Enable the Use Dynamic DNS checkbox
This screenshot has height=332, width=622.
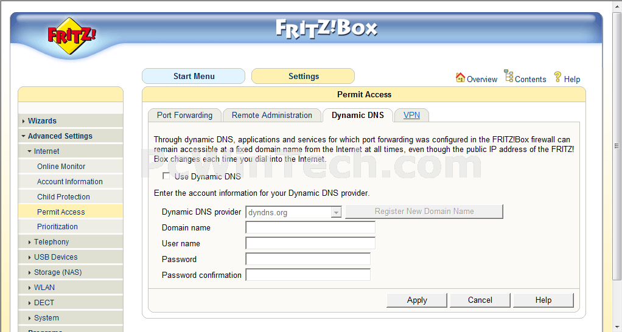[166, 176]
